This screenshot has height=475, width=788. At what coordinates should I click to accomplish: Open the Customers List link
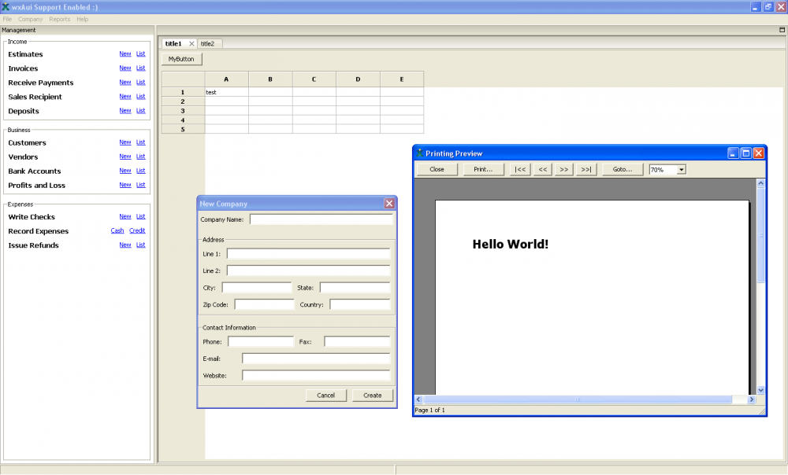coord(141,142)
